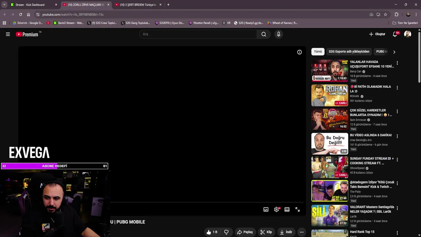Image resolution: width=421 pixels, height=237 pixels.
Task: Open more actions ellipsis under video
Action: [x=302, y=232]
